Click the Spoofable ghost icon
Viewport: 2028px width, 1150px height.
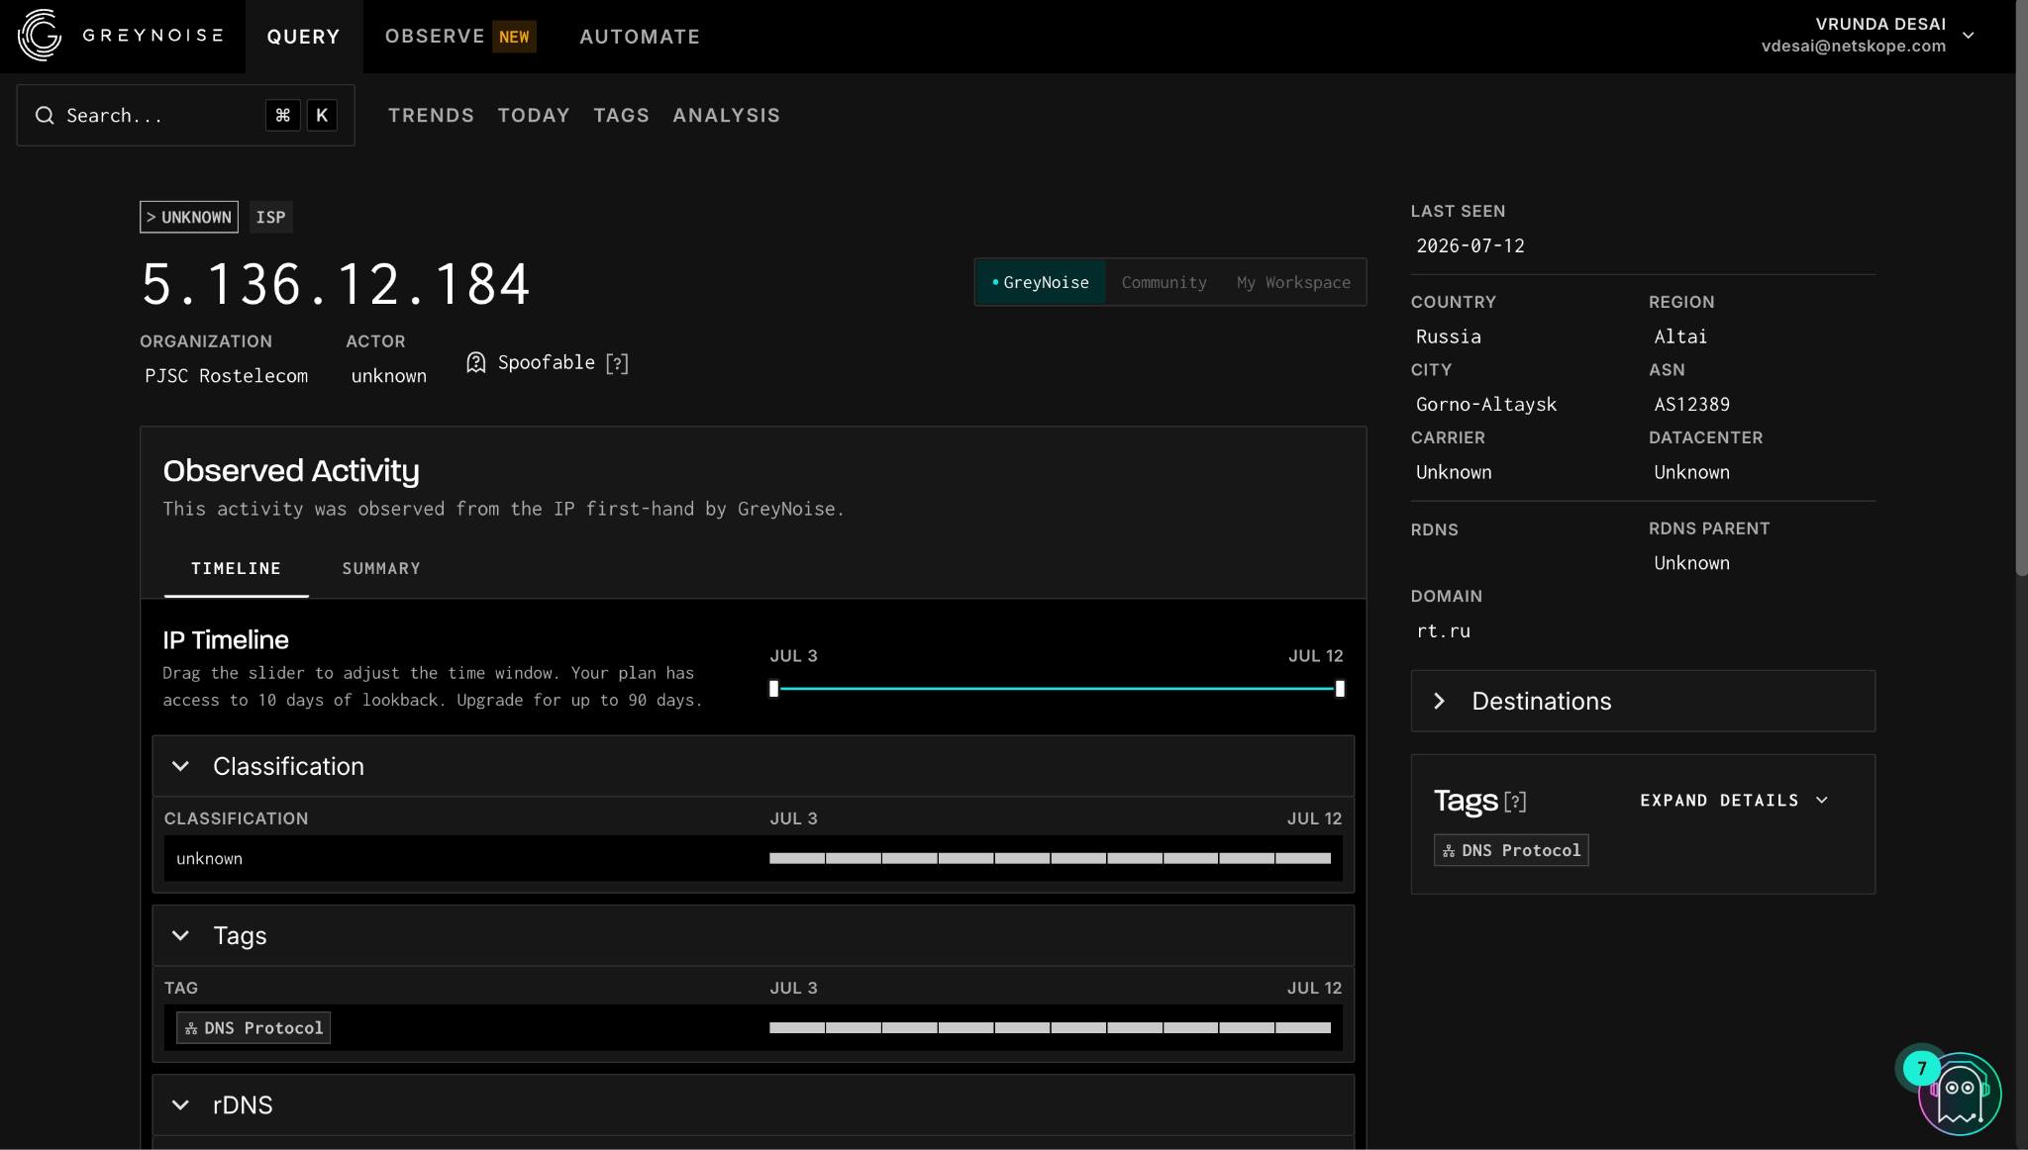tap(476, 362)
